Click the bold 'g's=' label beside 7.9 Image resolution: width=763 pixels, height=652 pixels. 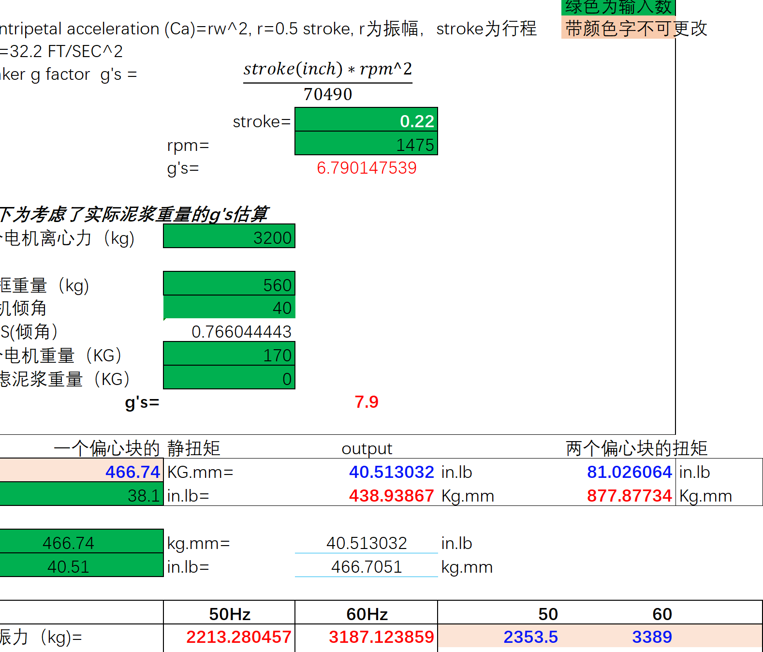click(142, 402)
